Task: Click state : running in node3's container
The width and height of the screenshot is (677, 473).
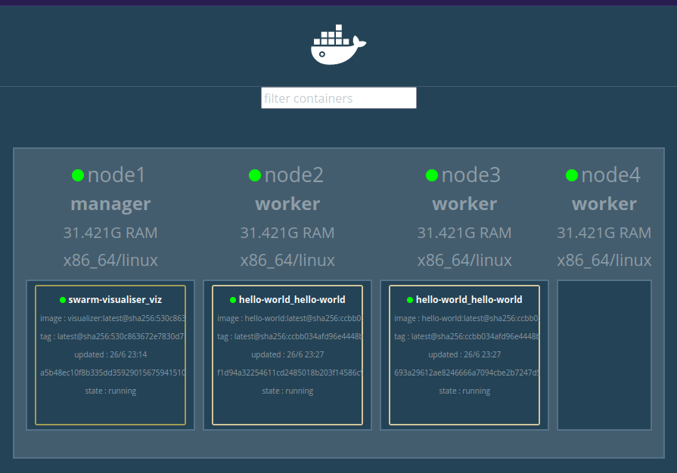Action: (464, 391)
